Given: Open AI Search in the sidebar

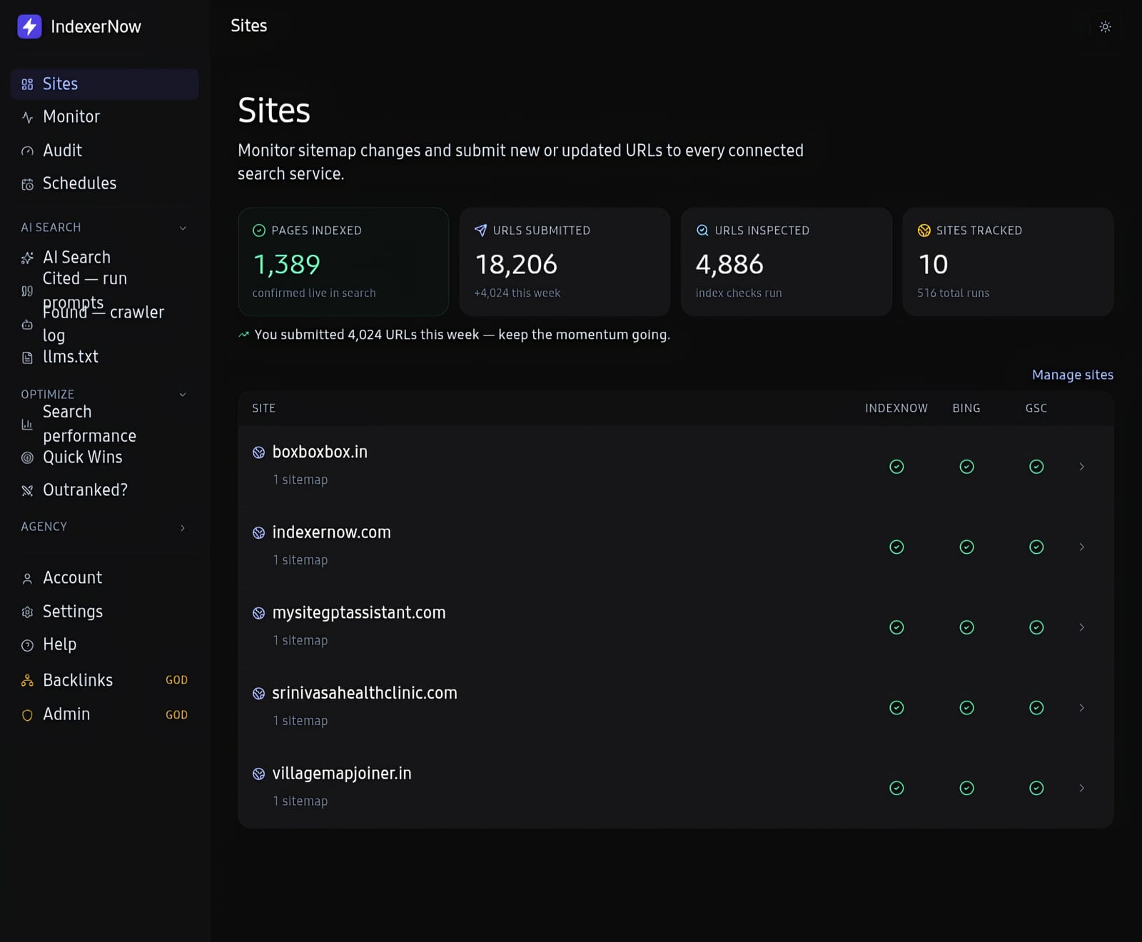Looking at the screenshot, I should pos(105,257).
